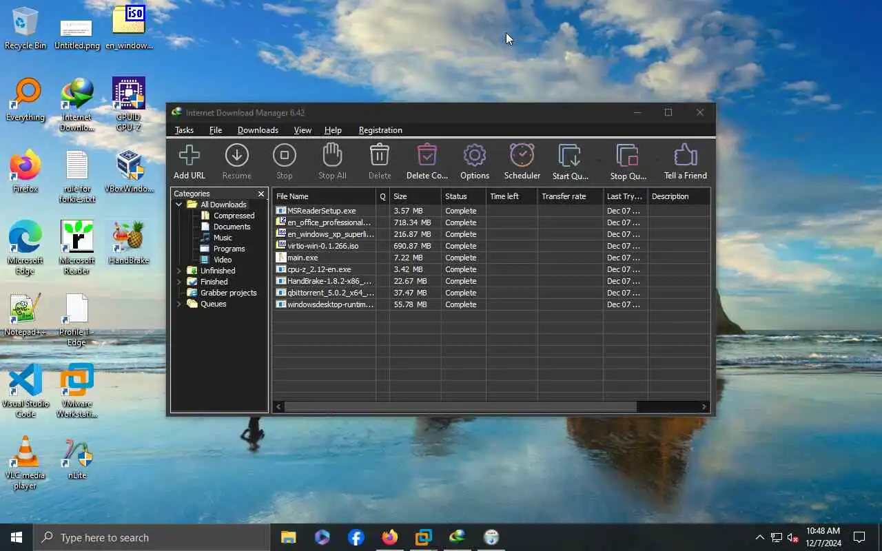
Task: Open File Explorer from taskbar
Action: (289, 537)
